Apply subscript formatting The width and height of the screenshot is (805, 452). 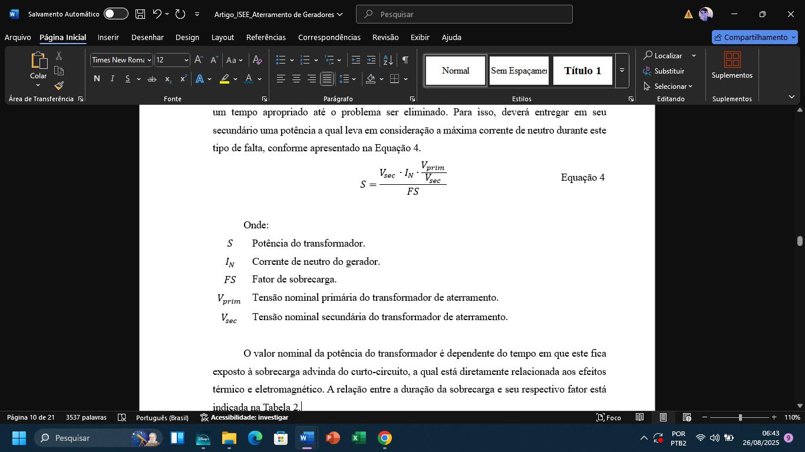coord(168,79)
